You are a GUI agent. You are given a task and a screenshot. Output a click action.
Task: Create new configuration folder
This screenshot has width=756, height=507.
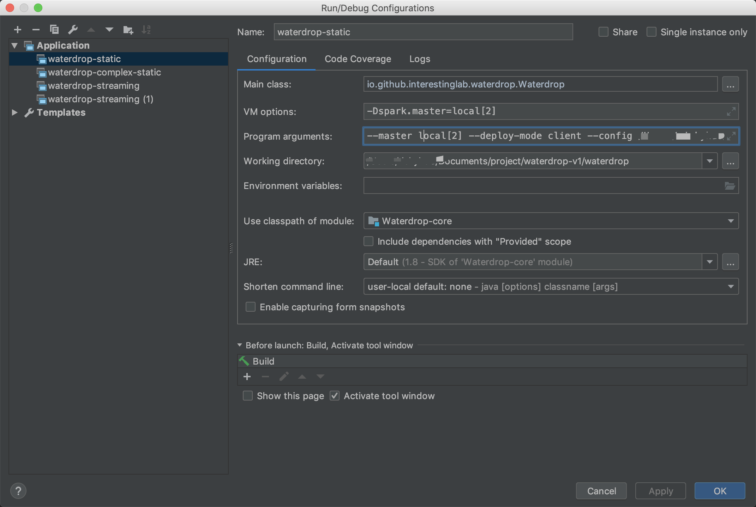(x=128, y=30)
